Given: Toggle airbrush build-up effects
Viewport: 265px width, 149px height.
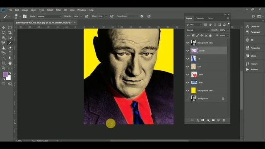Looking at the screenshot, I should coord(111,17).
